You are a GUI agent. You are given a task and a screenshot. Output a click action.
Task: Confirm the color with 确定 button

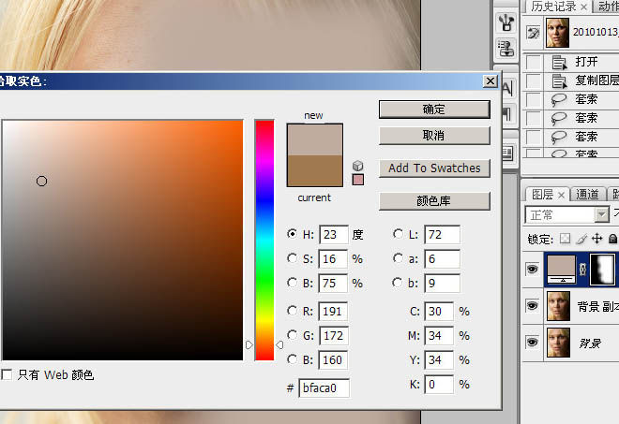pyautogui.click(x=434, y=110)
